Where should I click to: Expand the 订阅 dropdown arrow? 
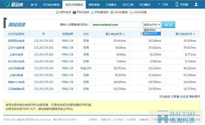[x=159, y=4]
